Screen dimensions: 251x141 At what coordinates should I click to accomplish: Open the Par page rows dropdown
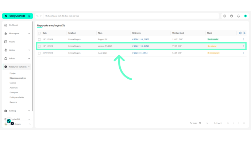click(x=203, y=123)
